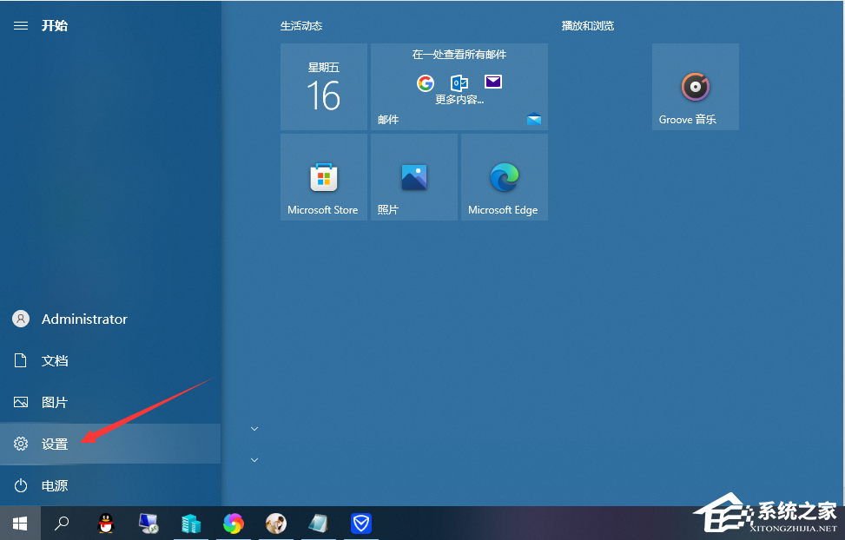Click the Administrator account entry

83,319
